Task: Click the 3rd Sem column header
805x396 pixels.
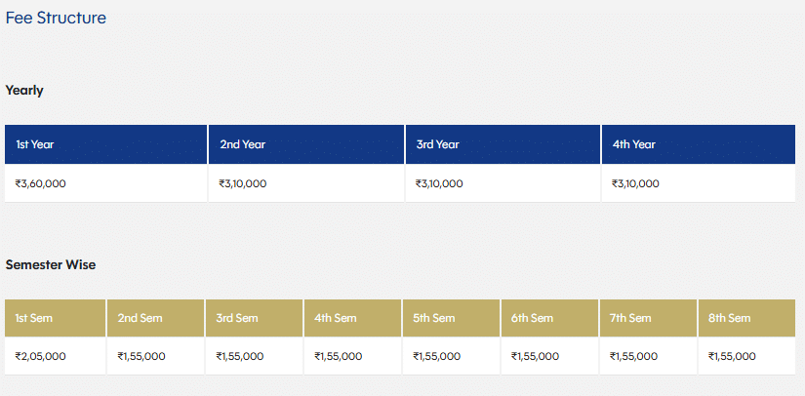Action: [x=239, y=318]
